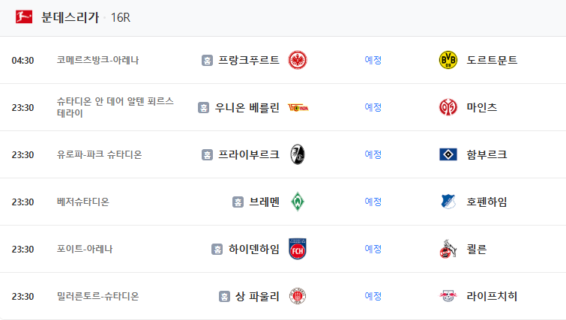Open 라이프치히 team page
Viewport: 566px width, 320px height.
(492, 296)
